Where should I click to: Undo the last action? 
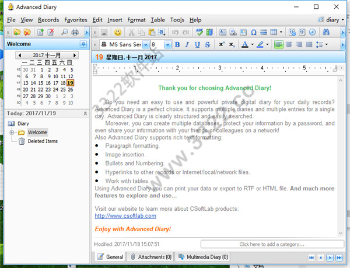coord(175,32)
